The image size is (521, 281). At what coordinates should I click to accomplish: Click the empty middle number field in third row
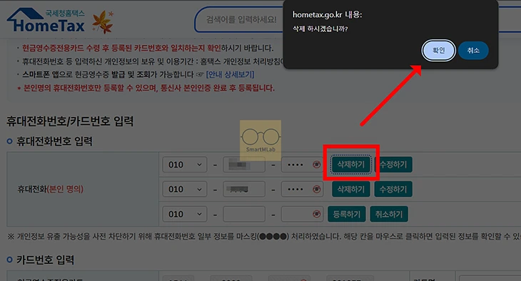tap(244, 214)
